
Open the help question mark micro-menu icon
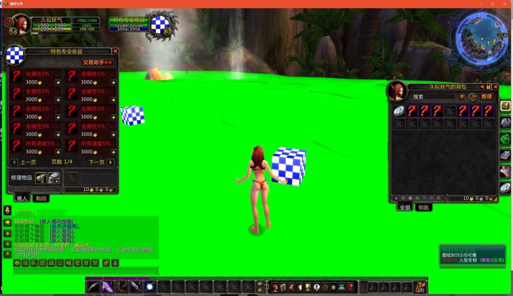coord(350,287)
